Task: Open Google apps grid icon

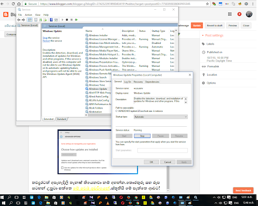Action: coord(230,14)
